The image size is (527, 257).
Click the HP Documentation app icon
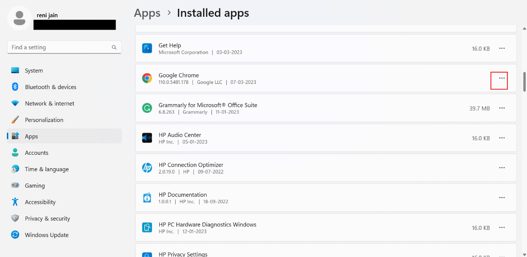click(147, 198)
